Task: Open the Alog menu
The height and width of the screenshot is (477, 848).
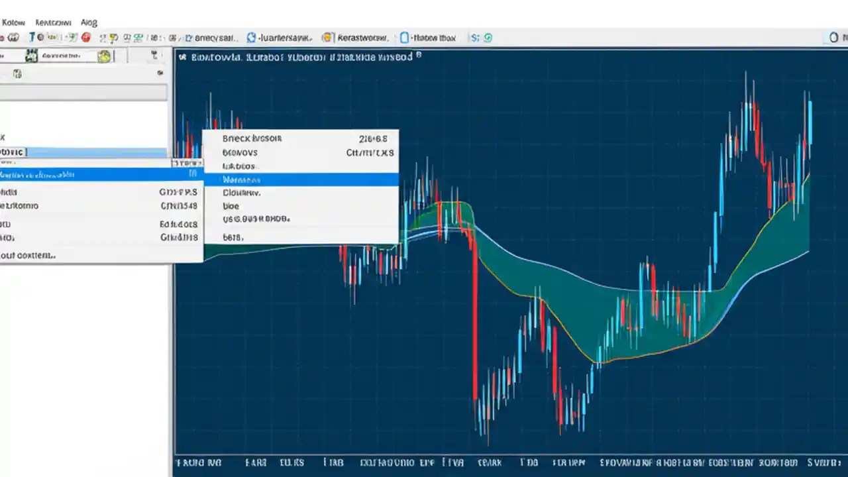Action: 88,22
